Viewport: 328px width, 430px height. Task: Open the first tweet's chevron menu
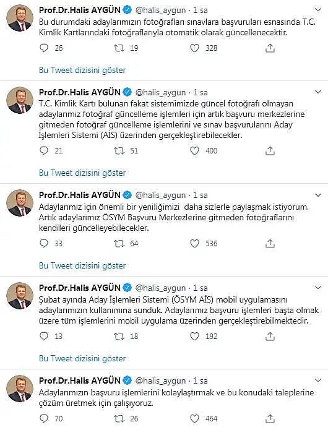[x=318, y=10]
